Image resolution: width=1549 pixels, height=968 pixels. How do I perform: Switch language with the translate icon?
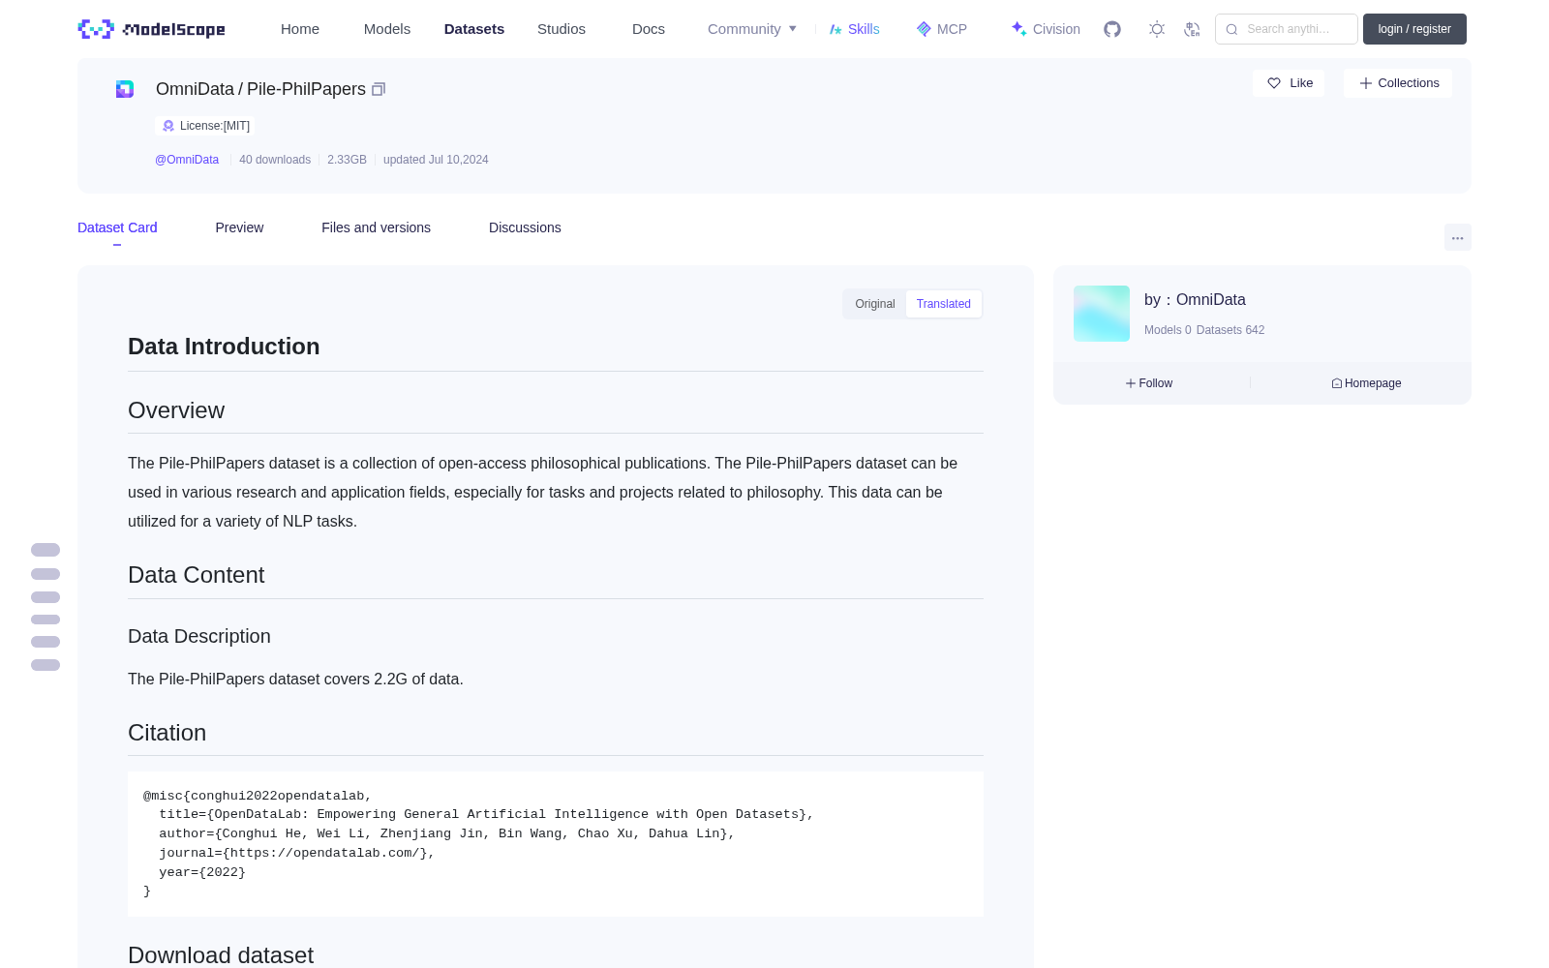pos(1193,29)
